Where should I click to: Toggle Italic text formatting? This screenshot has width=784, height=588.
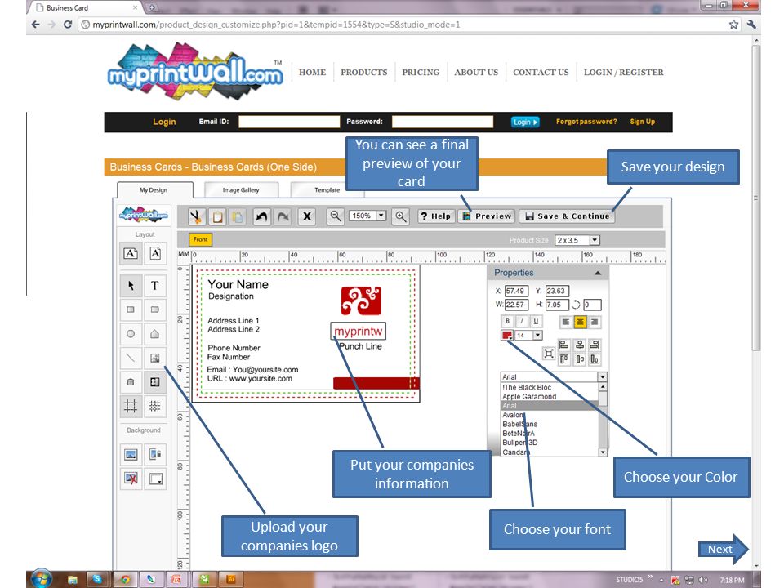pos(522,322)
